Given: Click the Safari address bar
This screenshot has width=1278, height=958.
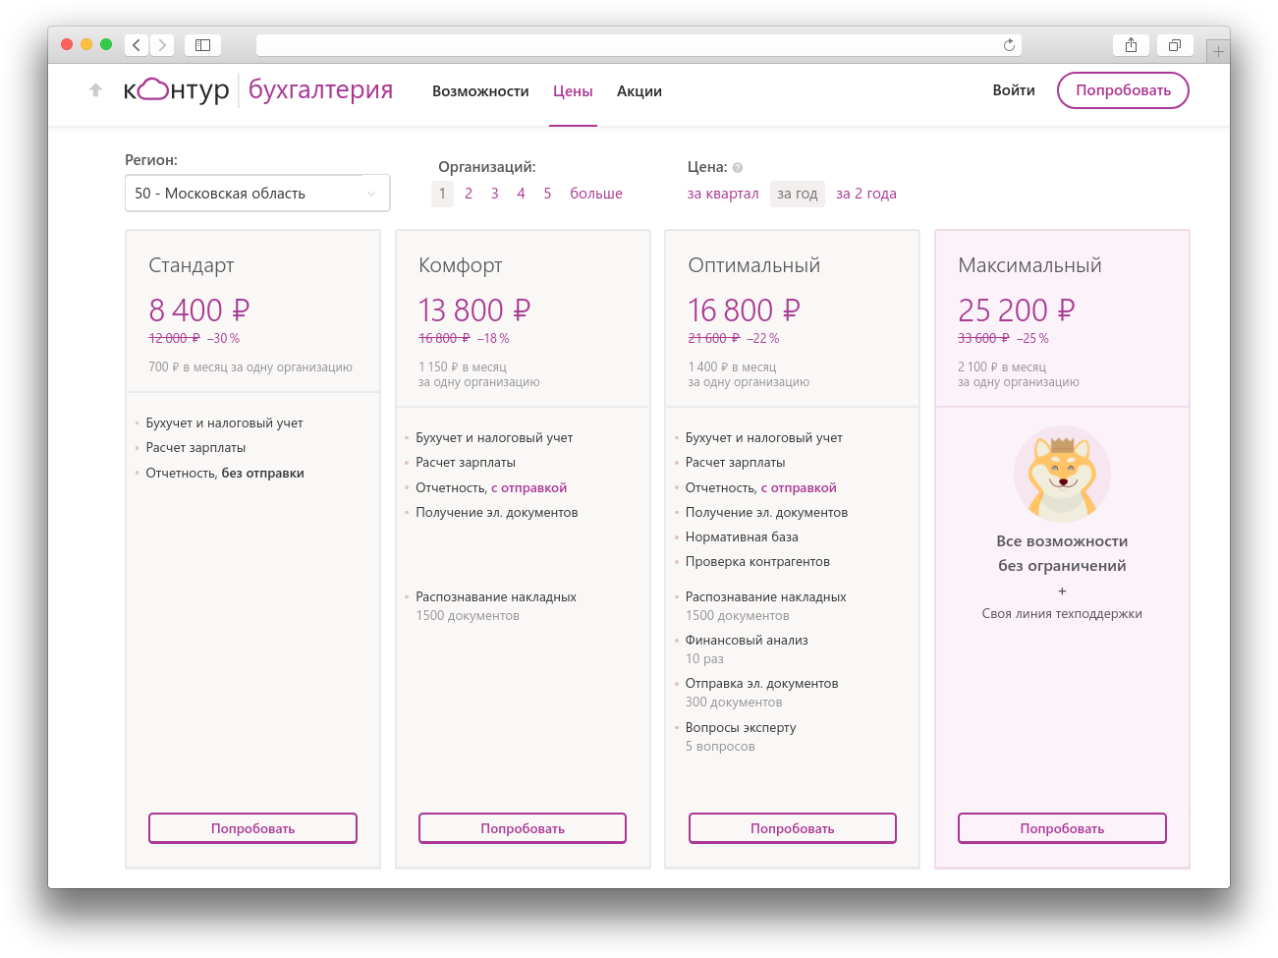Looking at the screenshot, I should [x=639, y=45].
